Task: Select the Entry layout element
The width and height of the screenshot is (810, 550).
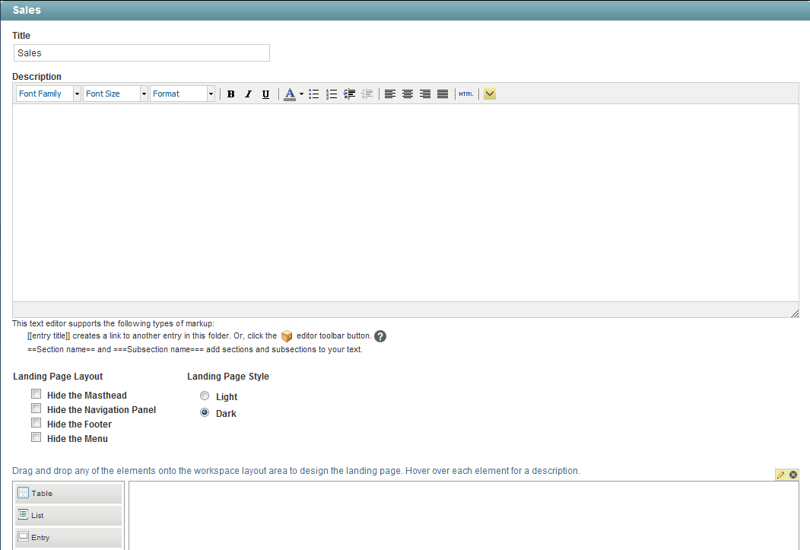Action: coord(68,538)
